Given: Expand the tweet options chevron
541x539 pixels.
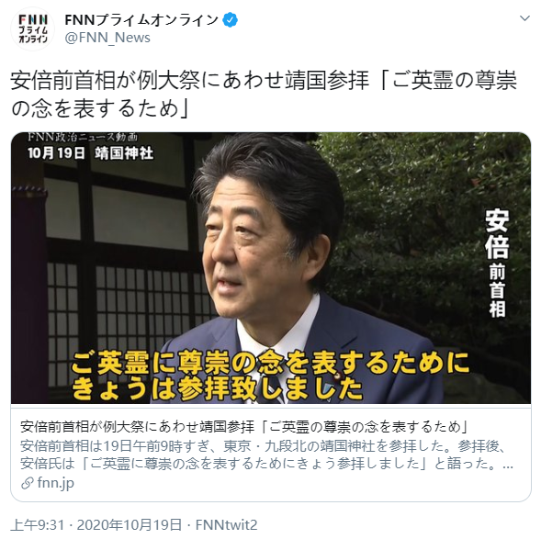Looking at the screenshot, I should point(524,18).
